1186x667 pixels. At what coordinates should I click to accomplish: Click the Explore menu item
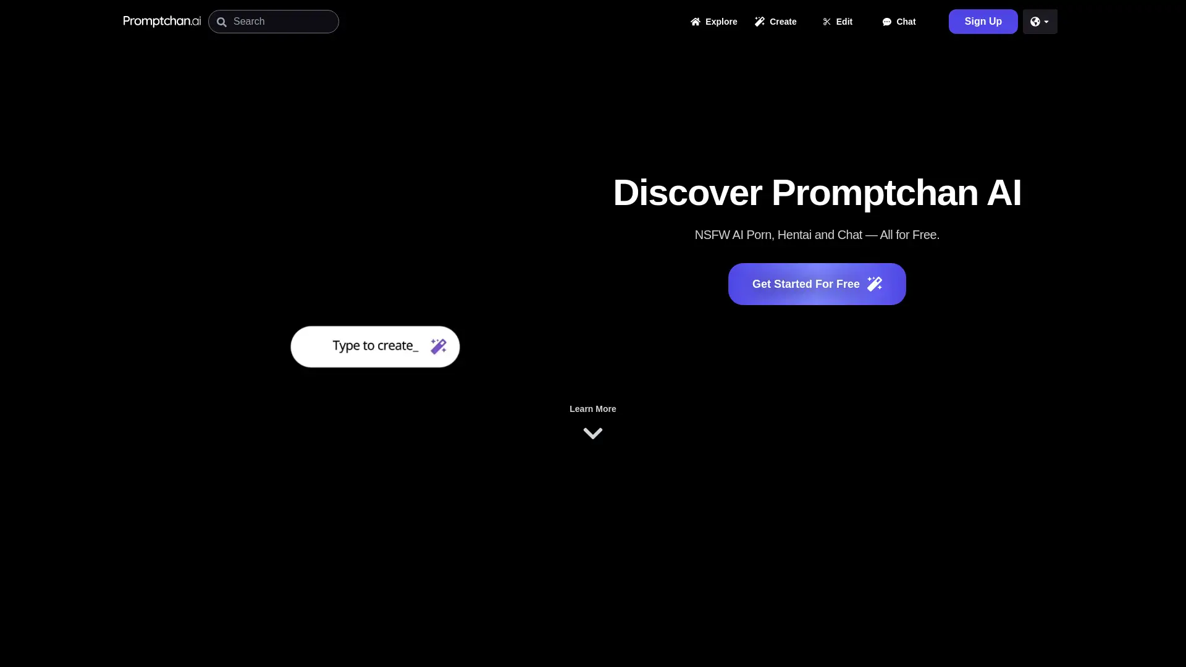tap(713, 22)
